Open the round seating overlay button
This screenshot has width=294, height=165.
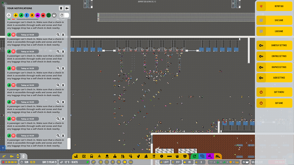click(x=131, y=162)
